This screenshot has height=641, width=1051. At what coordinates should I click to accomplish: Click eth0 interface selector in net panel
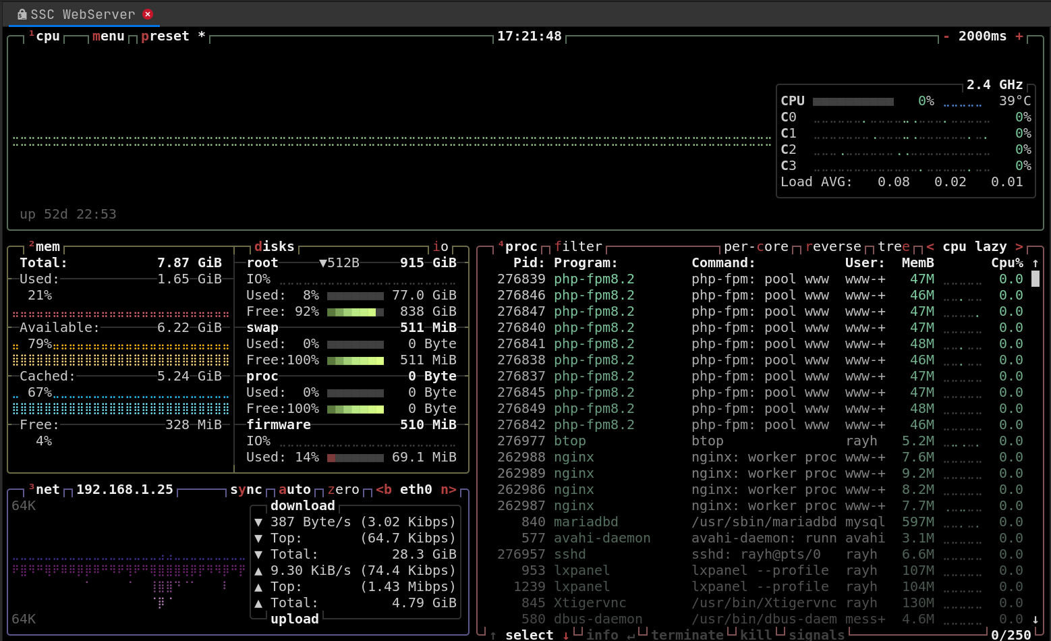coord(416,489)
